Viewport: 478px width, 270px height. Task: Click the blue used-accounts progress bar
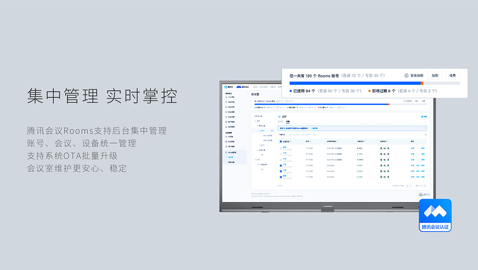click(355, 83)
